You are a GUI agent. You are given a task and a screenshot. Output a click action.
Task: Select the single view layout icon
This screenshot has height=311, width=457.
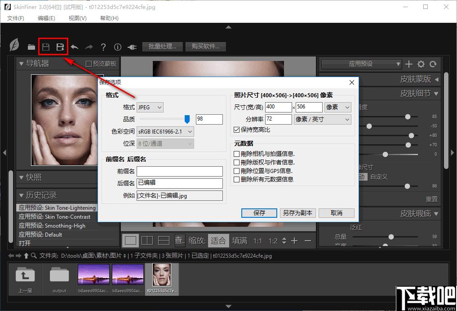[x=130, y=241]
